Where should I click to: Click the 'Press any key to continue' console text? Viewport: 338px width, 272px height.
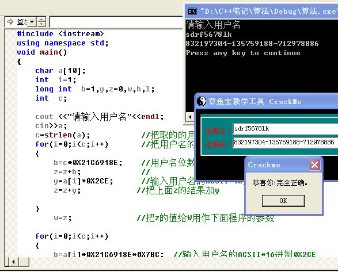tap(243, 53)
